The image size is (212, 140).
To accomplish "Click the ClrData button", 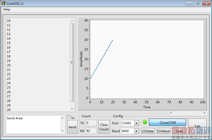I will tap(148, 131).
